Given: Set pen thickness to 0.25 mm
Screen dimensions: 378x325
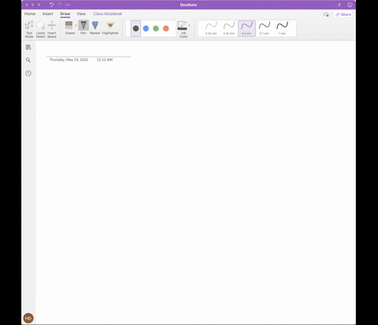Looking at the screenshot, I should [x=211, y=28].
